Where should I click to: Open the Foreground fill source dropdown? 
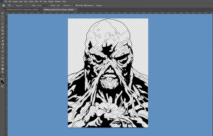pyautogui.click(x=20, y=6)
